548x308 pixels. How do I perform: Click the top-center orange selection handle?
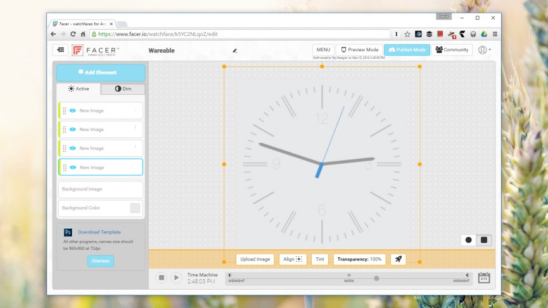point(322,66)
